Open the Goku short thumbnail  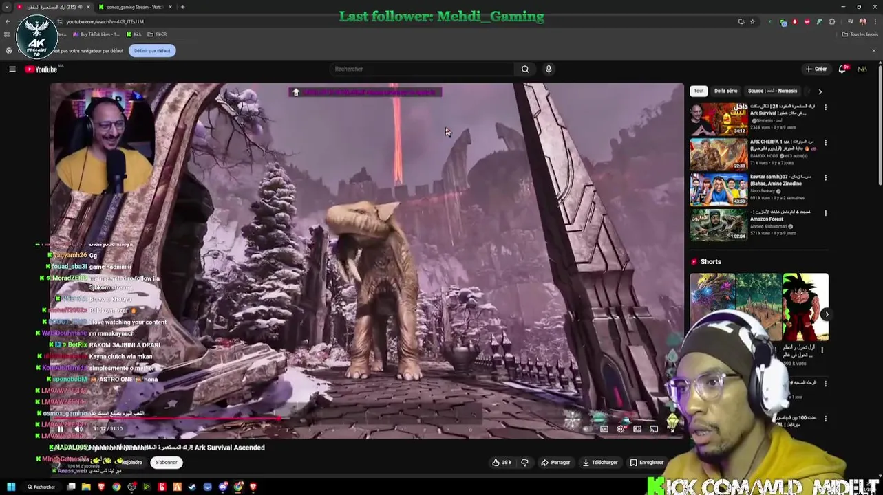pyautogui.click(x=805, y=307)
